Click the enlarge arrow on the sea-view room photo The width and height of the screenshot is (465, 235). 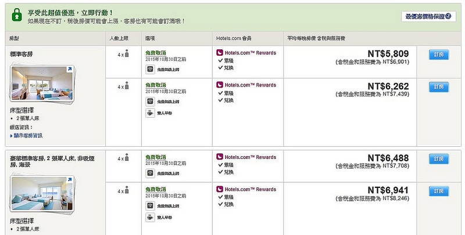pyautogui.click(x=70, y=182)
